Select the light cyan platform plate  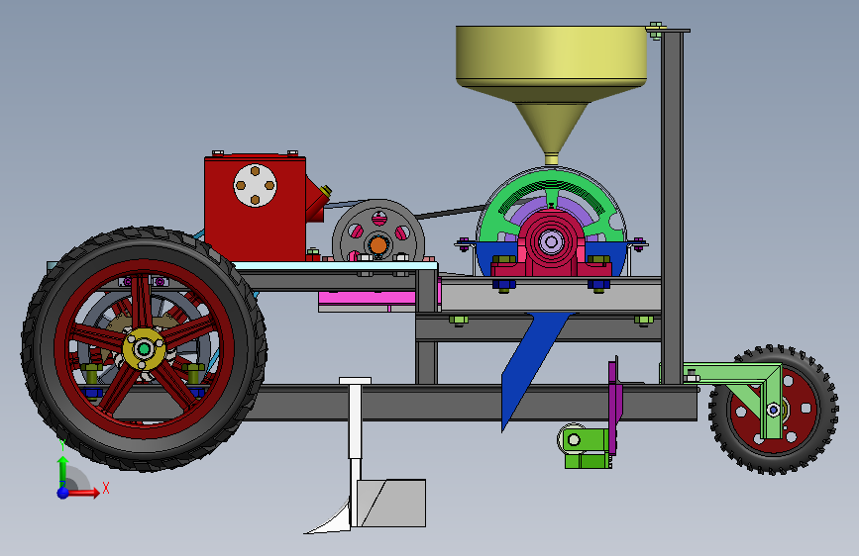tap(334, 266)
